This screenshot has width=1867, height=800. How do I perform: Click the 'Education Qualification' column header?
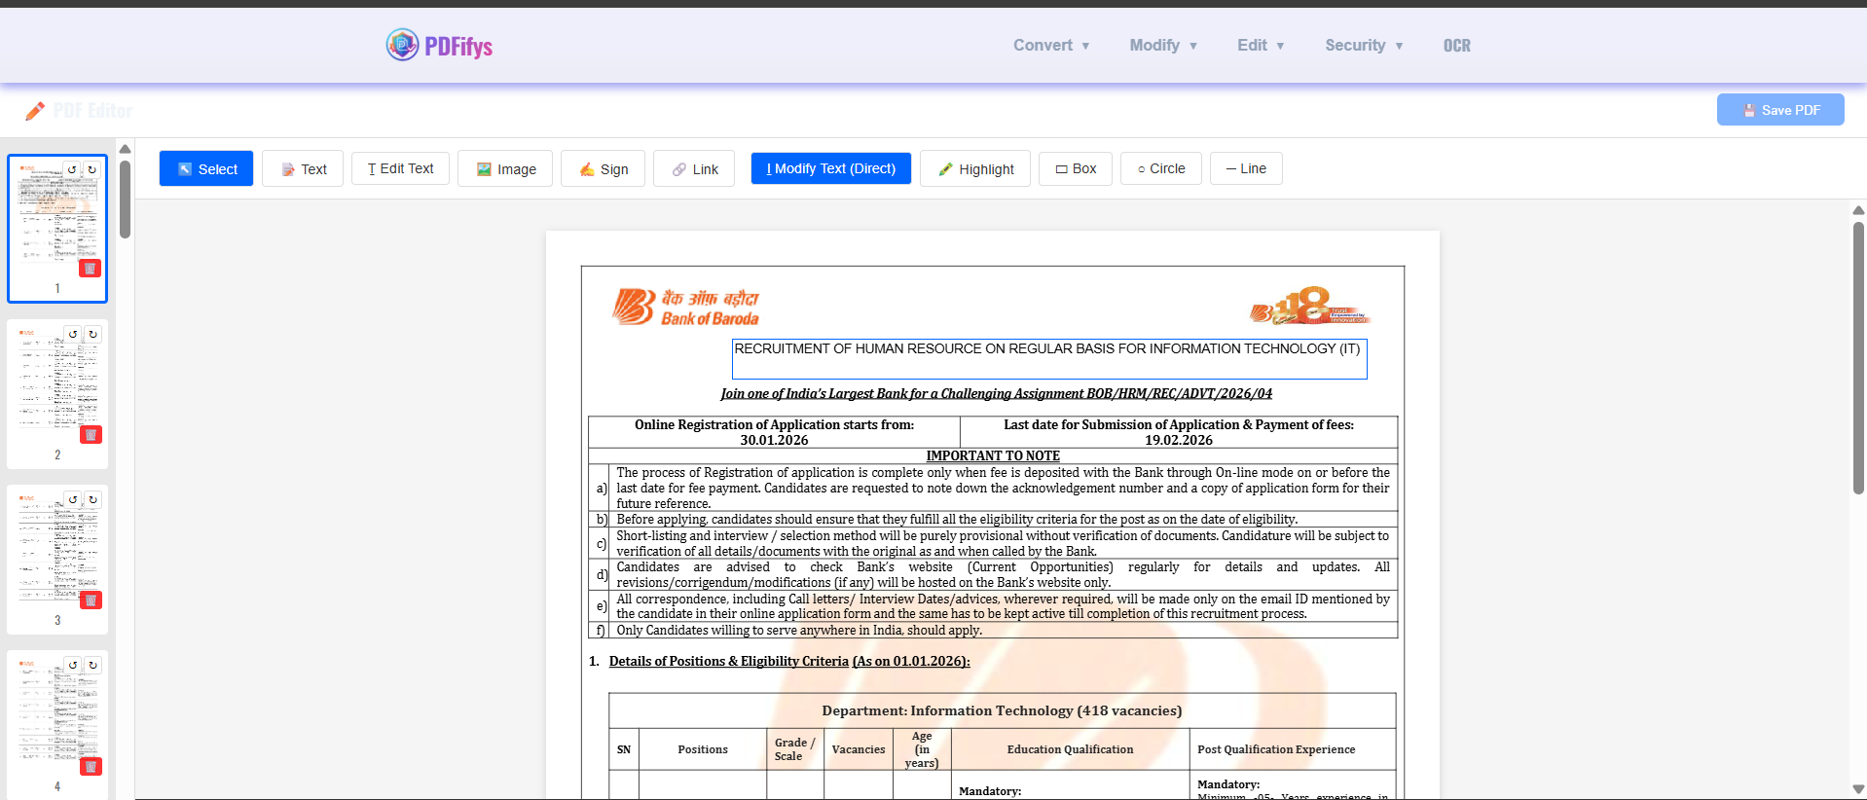(x=1070, y=749)
